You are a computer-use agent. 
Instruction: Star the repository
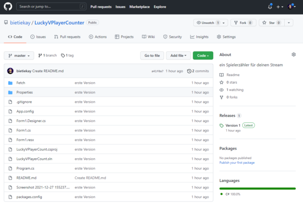coord(272,23)
